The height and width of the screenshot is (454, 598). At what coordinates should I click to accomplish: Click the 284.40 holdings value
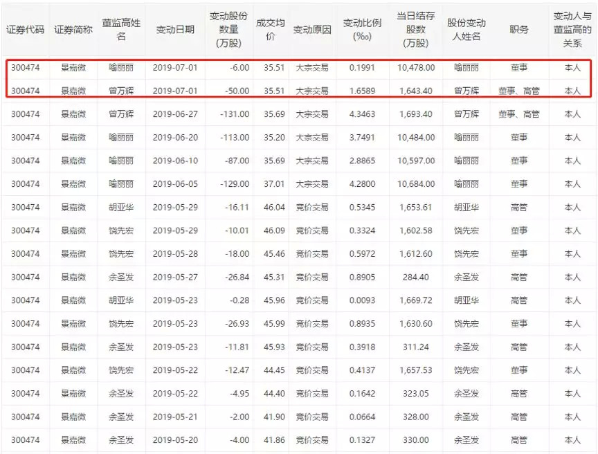416,277
